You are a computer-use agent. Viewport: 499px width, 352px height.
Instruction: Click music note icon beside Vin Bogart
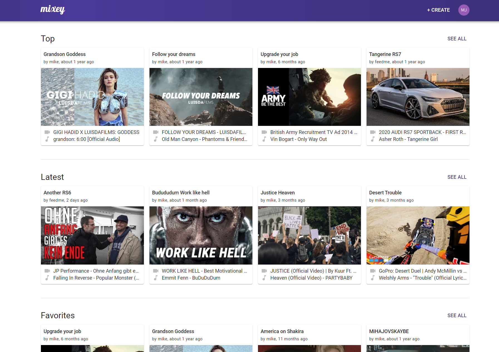(x=264, y=139)
